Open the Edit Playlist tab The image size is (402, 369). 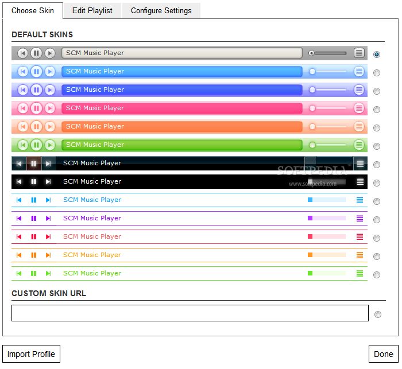pos(92,10)
